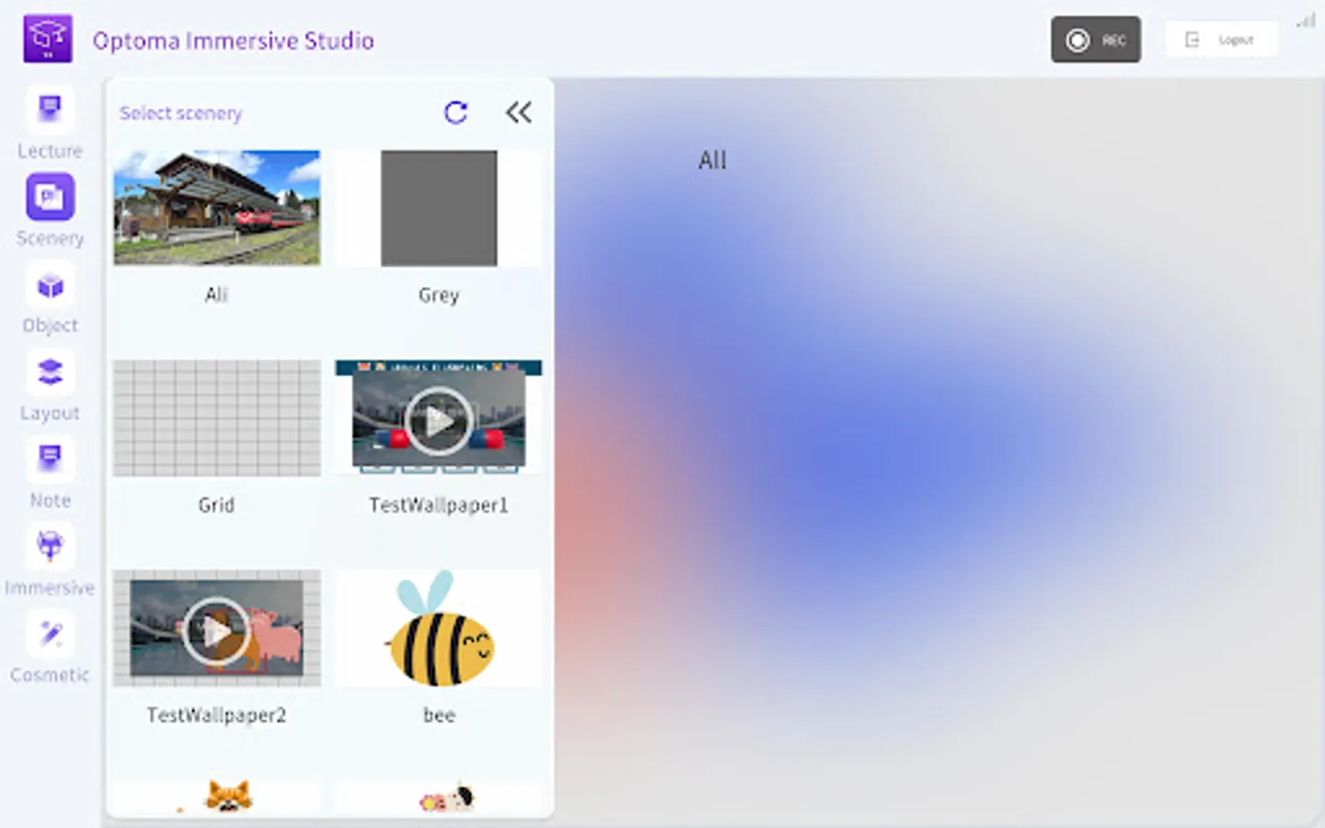This screenshot has height=828, width=1325.
Task: Choose the bee scenery
Action: (438, 627)
